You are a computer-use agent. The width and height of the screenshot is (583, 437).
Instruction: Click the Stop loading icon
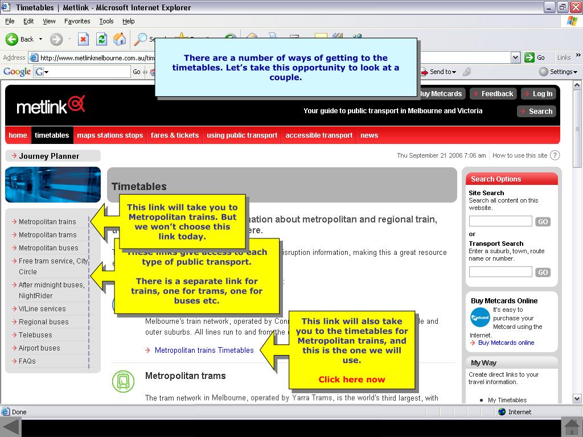point(83,39)
